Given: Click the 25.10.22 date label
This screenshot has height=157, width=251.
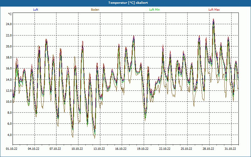Looking at the screenshot, I should (186, 149).
